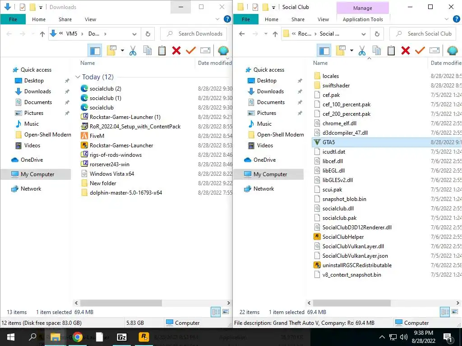The image size is (462, 346).
Task: Click Search Downloads input field
Action: pyautogui.click(x=194, y=34)
